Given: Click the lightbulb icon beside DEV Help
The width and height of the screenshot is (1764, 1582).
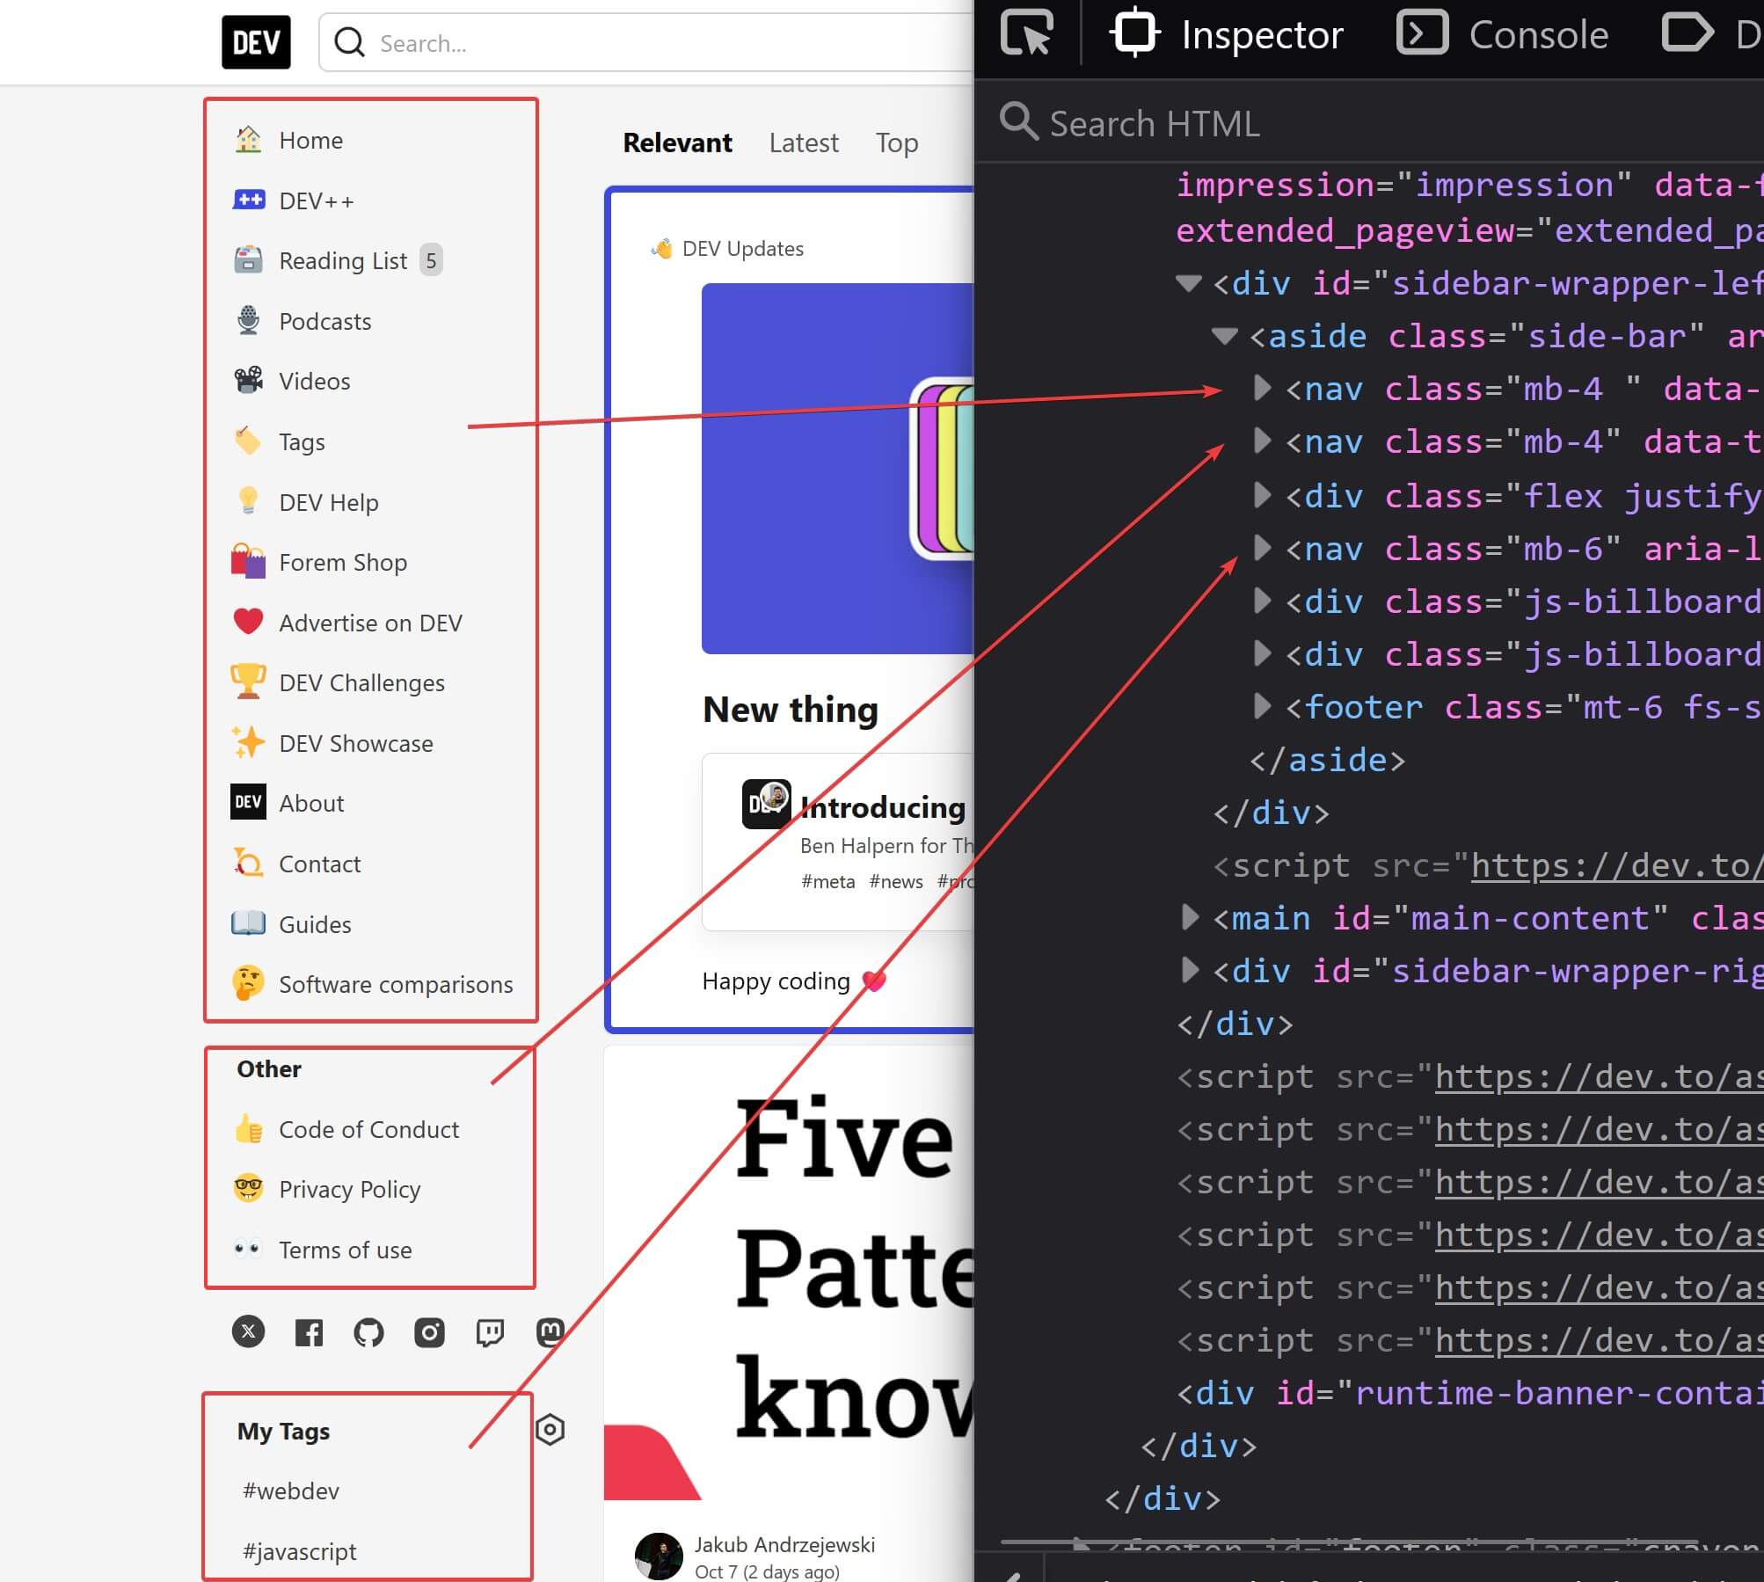Looking at the screenshot, I should click(x=248, y=501).
